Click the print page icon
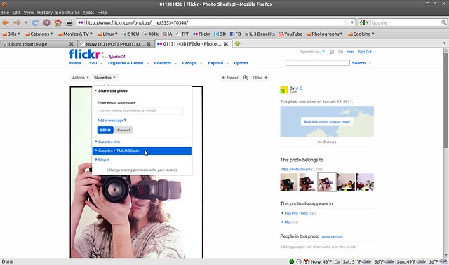The image size is (449, 265). click(x=69, y=22)
